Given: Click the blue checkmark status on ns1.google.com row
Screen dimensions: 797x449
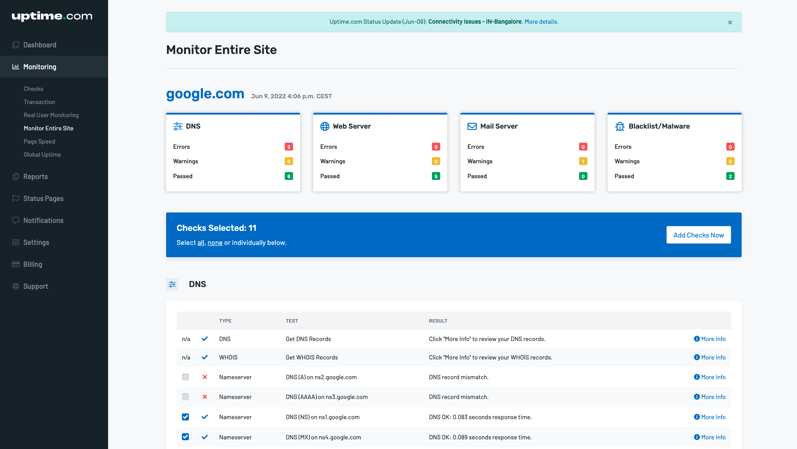Looking at the screenshot, I should pos(205,417).
